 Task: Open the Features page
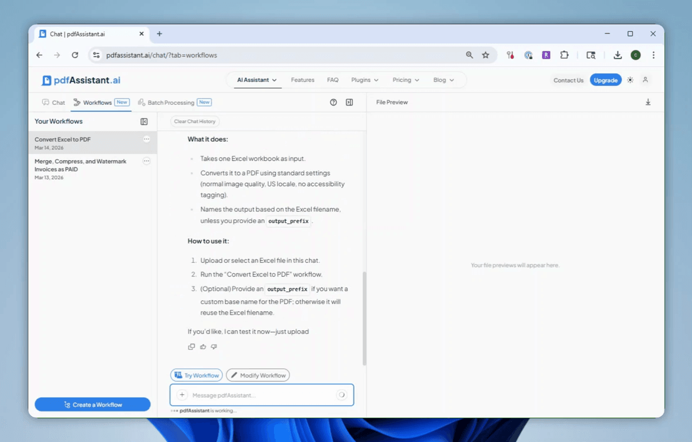[x=303, y=80]
